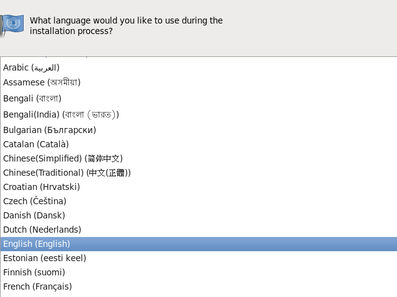Choose Finnish (suomi) from list

[x=34, y=272]
